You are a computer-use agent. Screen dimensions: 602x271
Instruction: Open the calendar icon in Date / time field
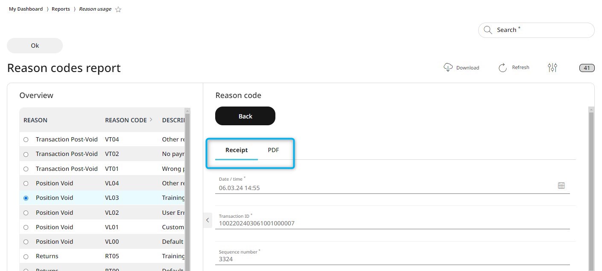coord(561,185)
